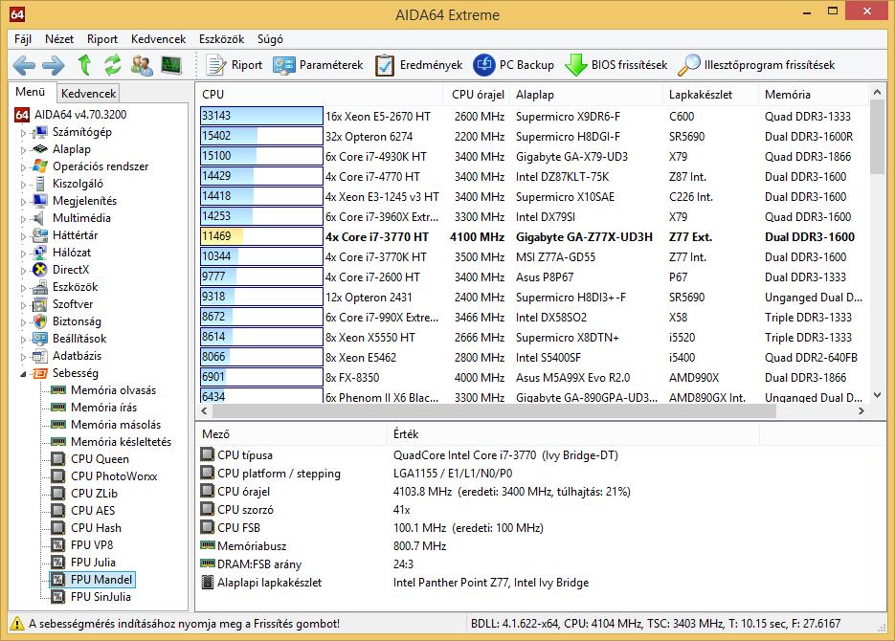Screen dimensions: 895x641
Task: Click Illesztőprogram frissítések toolbar button
Action: 756,65
